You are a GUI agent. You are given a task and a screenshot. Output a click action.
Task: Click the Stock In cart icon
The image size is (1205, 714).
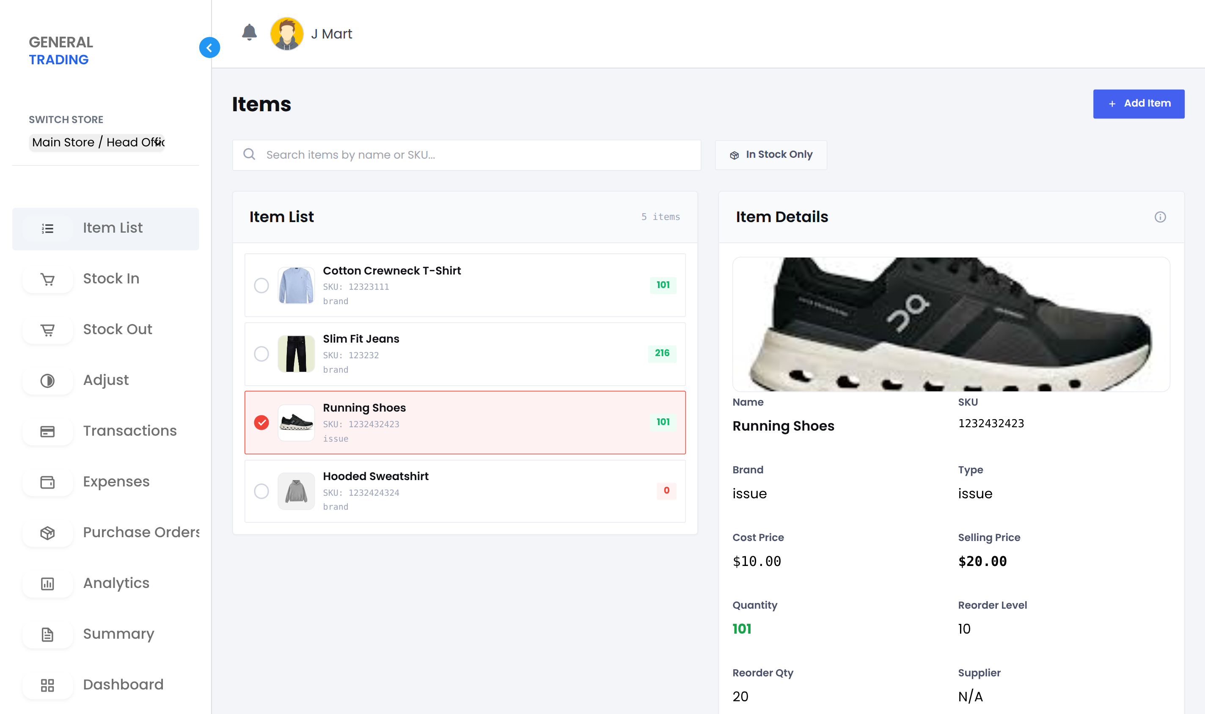[47, 279]
